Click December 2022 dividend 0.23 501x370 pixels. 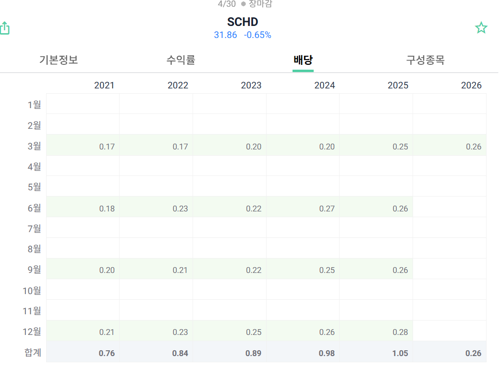point(180,333)
